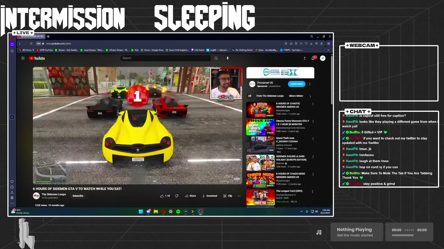
Task: Open Spotify from the taskbar
Action: (x=178, y=212)
